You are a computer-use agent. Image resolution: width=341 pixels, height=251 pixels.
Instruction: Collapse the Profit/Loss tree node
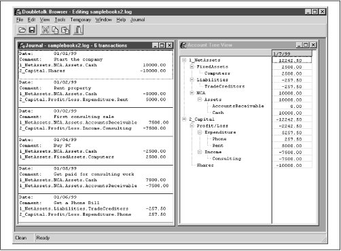(192, 125)
